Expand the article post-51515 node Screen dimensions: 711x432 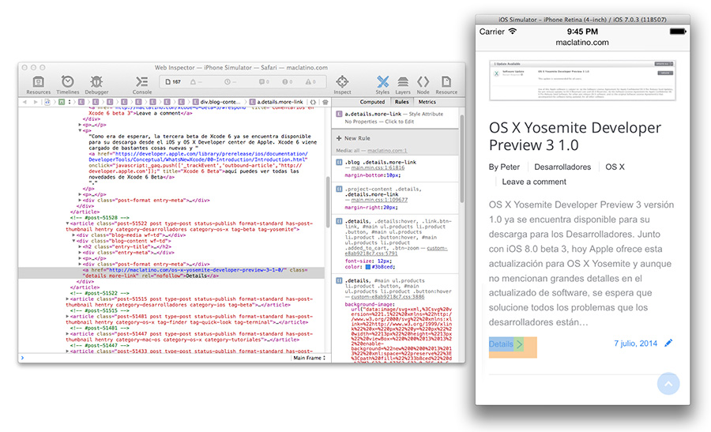click(x=68, y=299)
